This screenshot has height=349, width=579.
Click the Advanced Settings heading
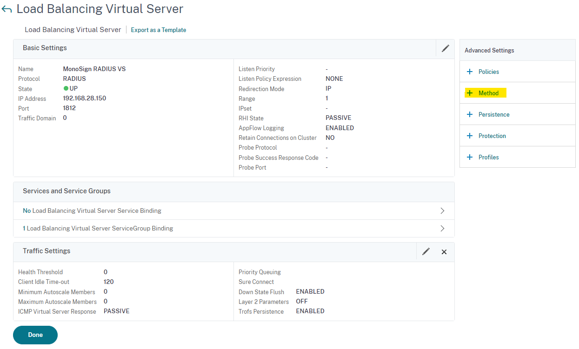[x=489, y=50]
